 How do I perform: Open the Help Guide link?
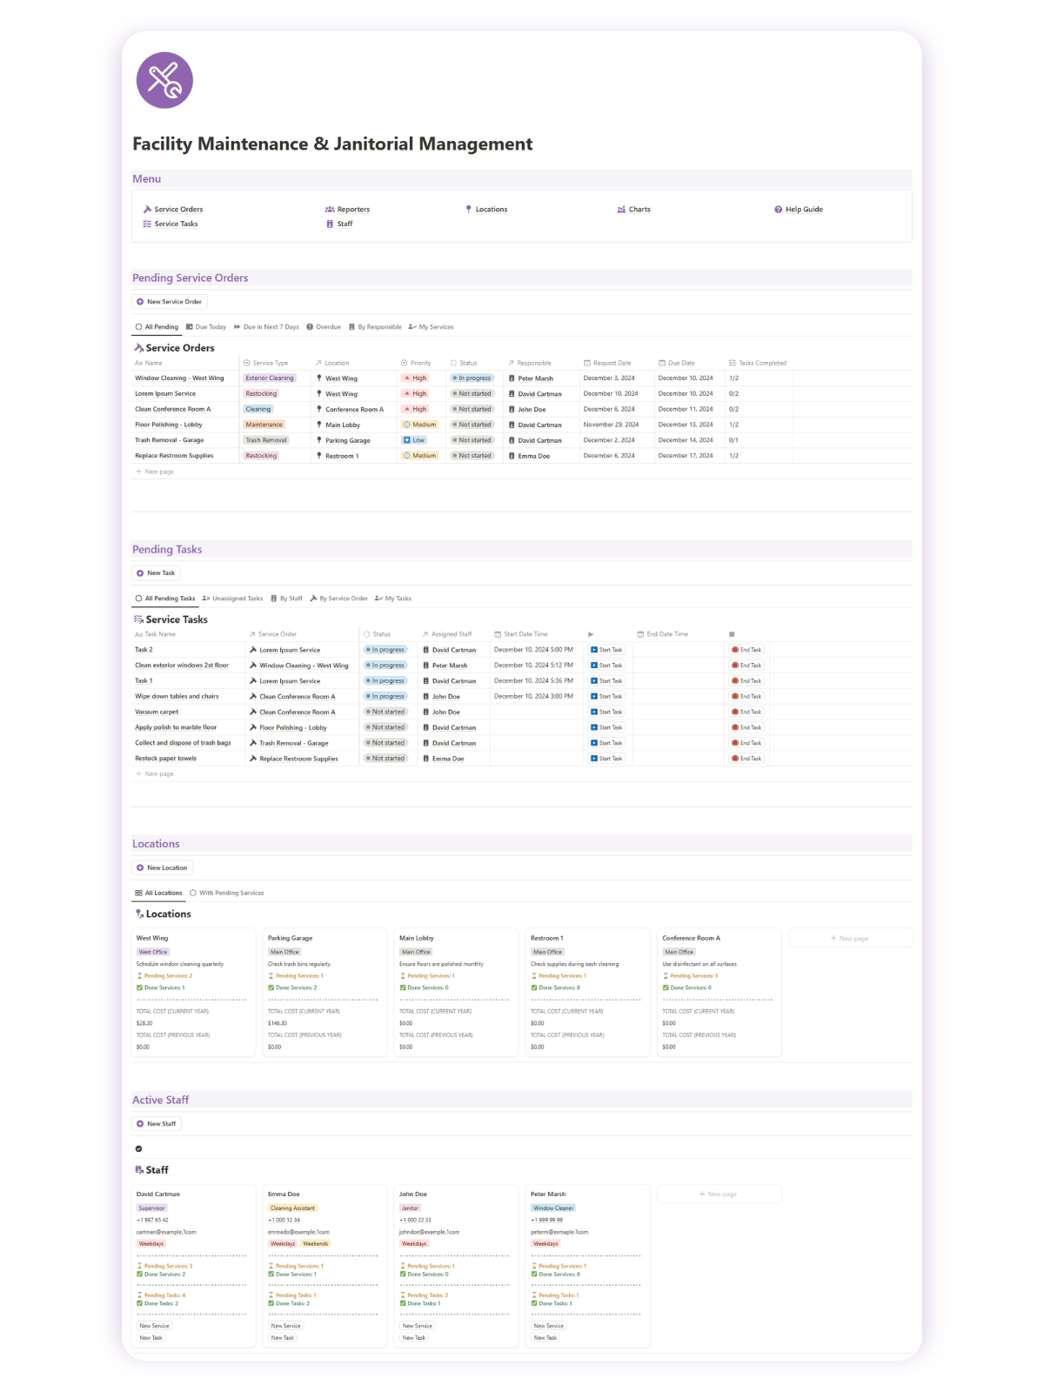(x=799, y=209)
